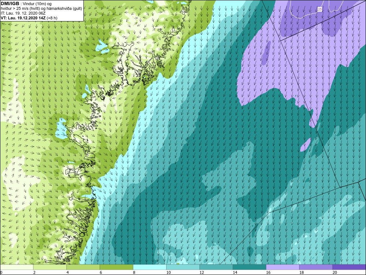Click the legend scale value 12
Image resolution: width=366 pixels, height=275 pixels.
[202, 272]
